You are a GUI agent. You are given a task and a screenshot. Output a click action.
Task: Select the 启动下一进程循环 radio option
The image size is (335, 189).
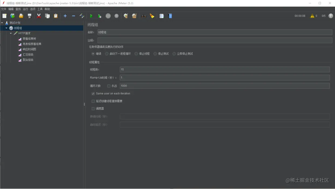click(107, 54)
